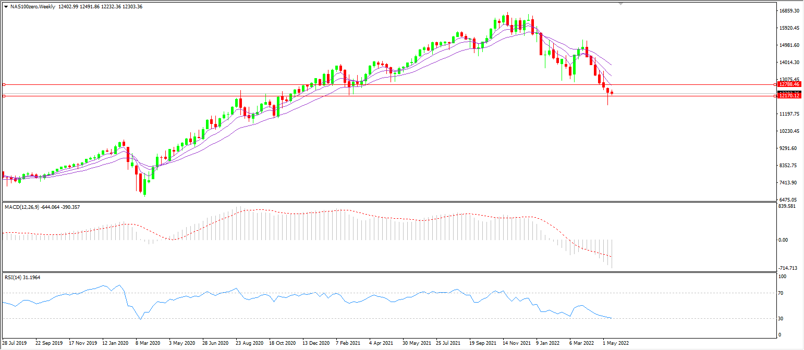Click RSI scale value 70
Viewport: 804px width, 350px height.
click(x=782, y=293)
